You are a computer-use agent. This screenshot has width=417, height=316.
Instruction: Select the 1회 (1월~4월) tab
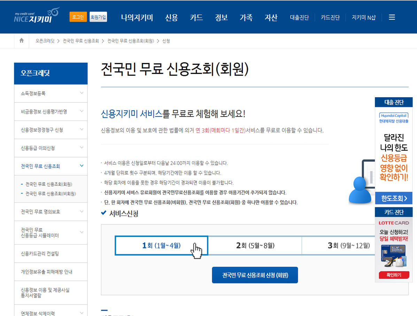pyautogui.click(x=161, y=246)
